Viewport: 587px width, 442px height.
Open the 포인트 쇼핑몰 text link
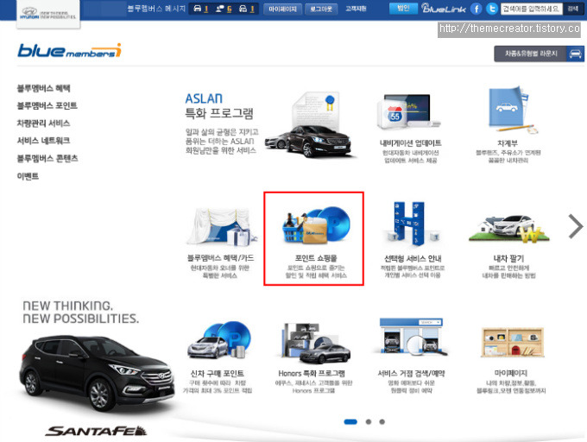click(x=316, y=258)
